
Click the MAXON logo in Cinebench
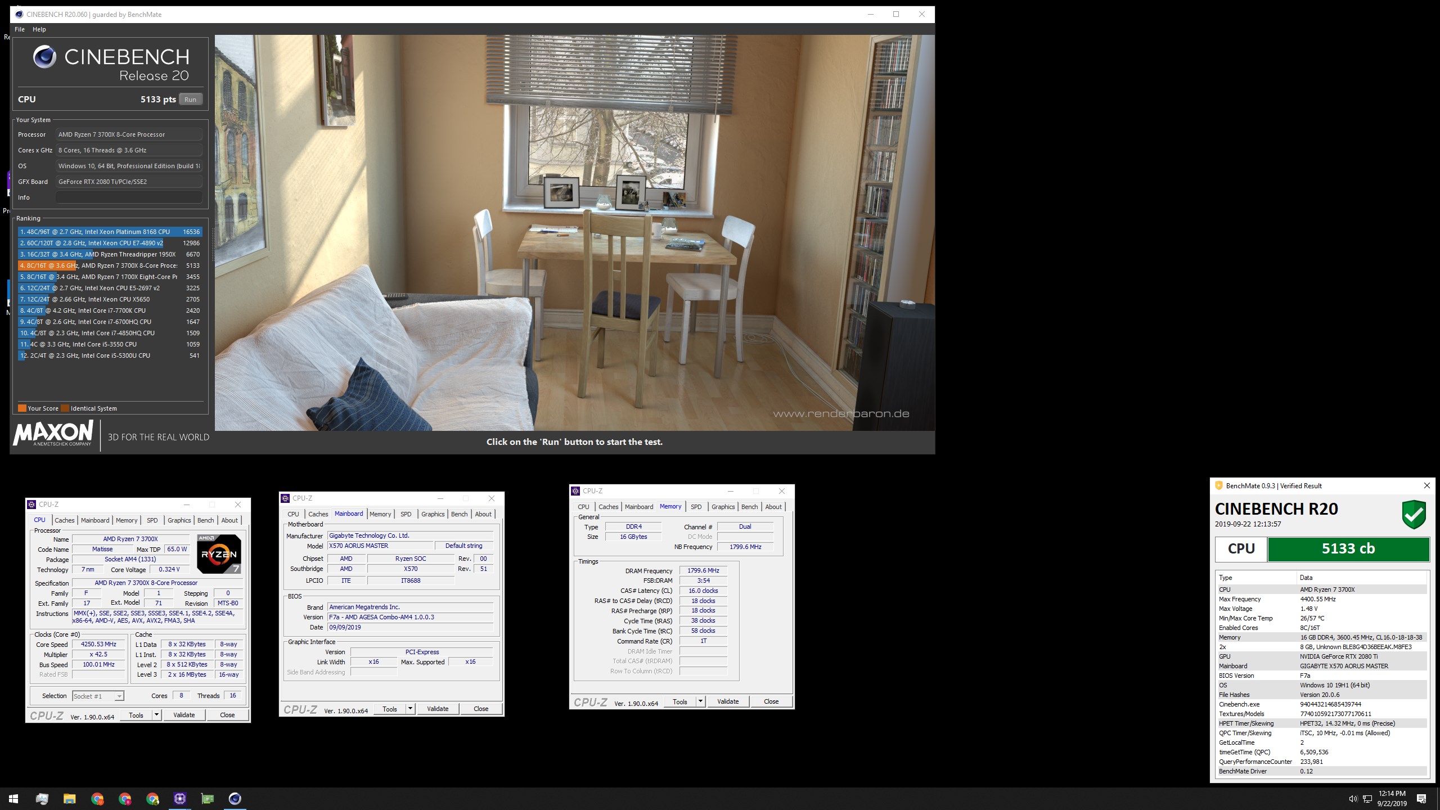click(53, 434)
